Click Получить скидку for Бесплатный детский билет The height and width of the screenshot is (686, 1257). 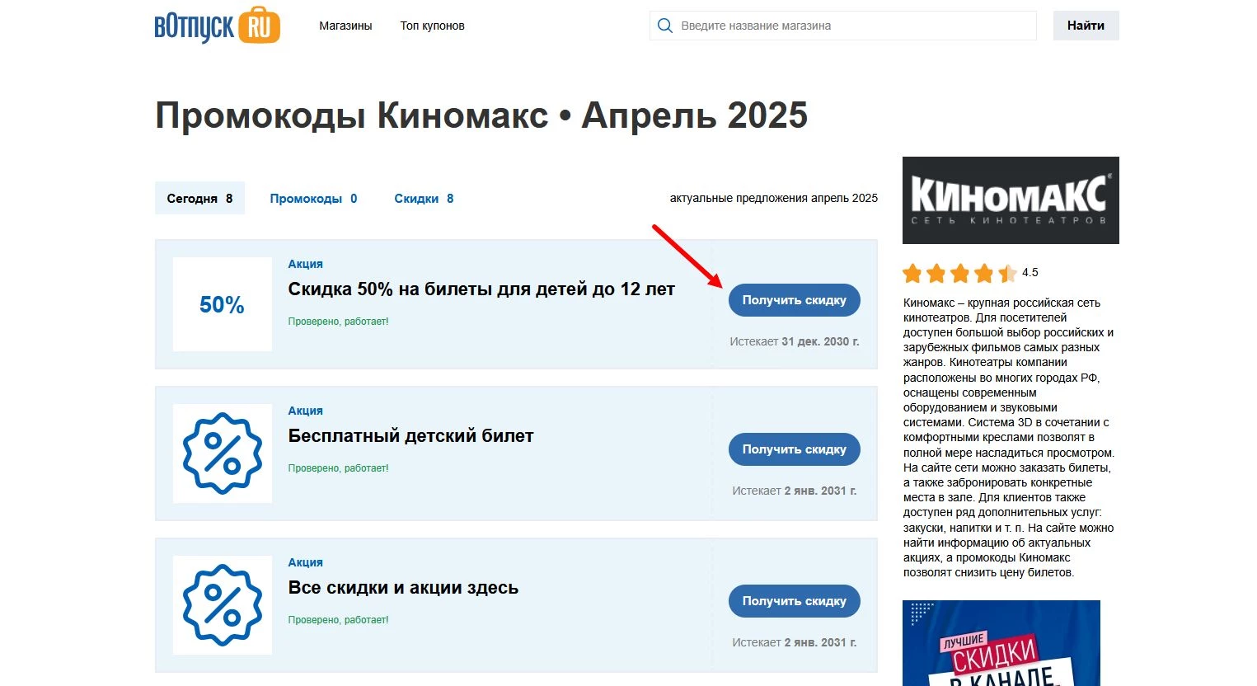(793, 449)
